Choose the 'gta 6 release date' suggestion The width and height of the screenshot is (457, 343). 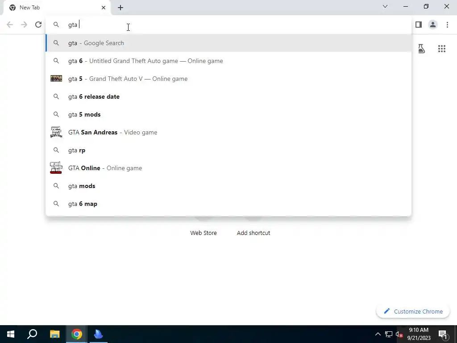[228, 96]
